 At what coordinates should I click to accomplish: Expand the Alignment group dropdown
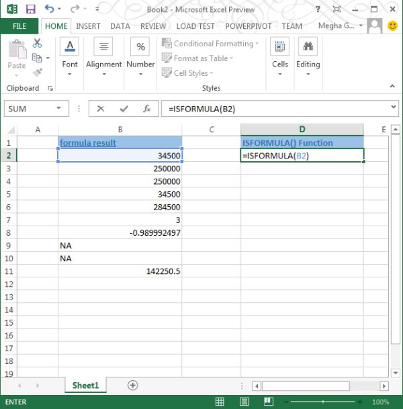point(104,75)
